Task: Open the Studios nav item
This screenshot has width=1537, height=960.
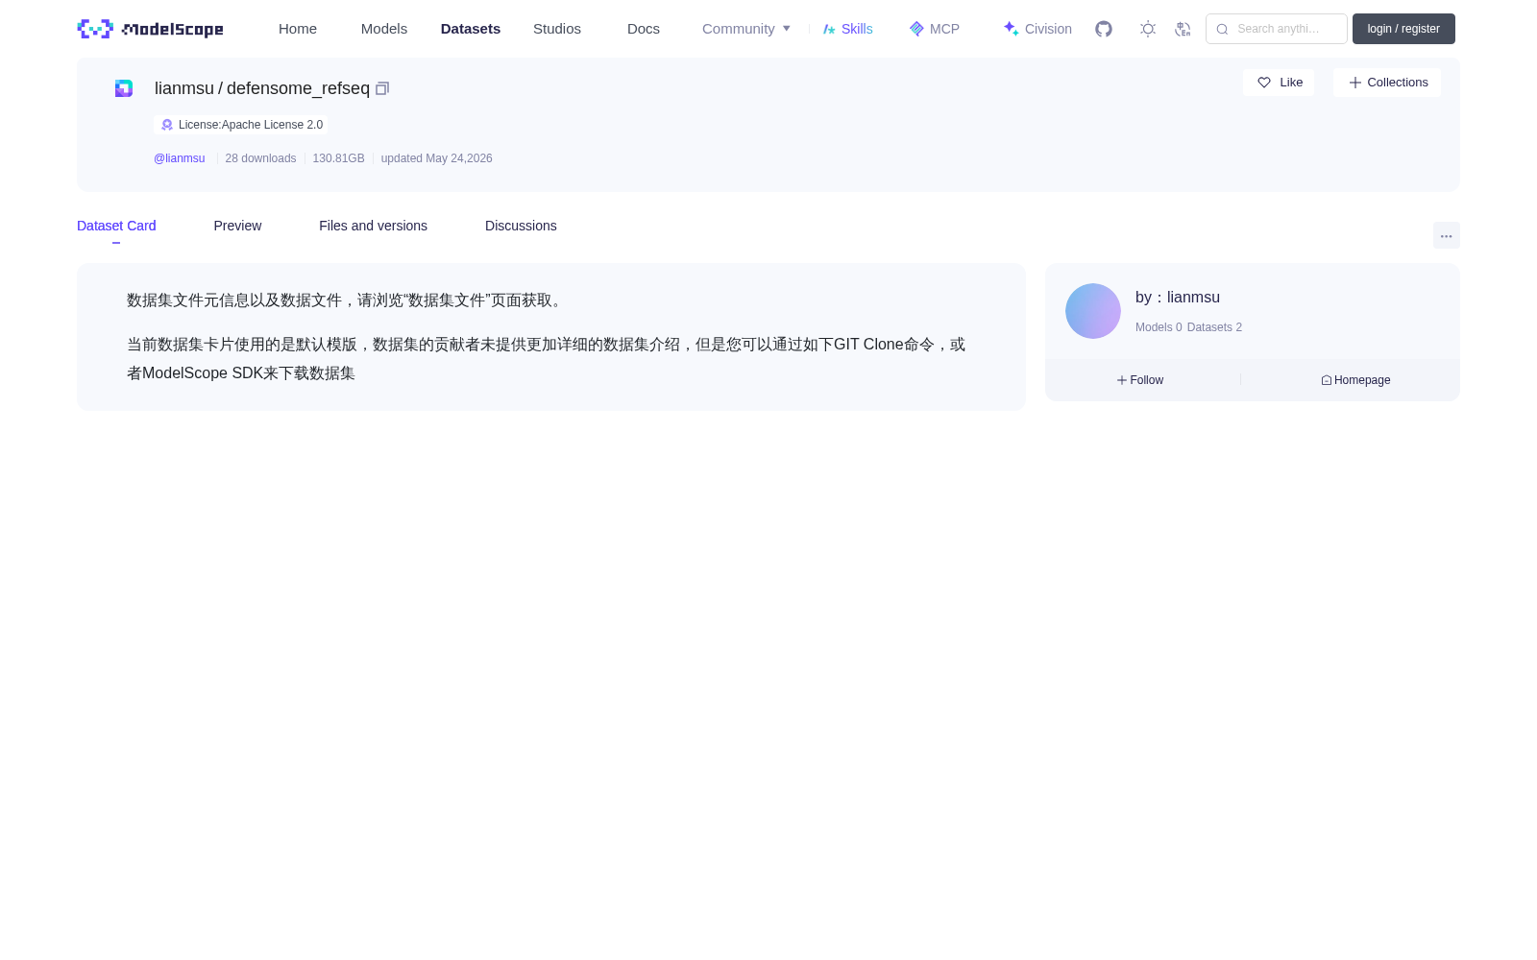Action: click(x=557, y=29)
